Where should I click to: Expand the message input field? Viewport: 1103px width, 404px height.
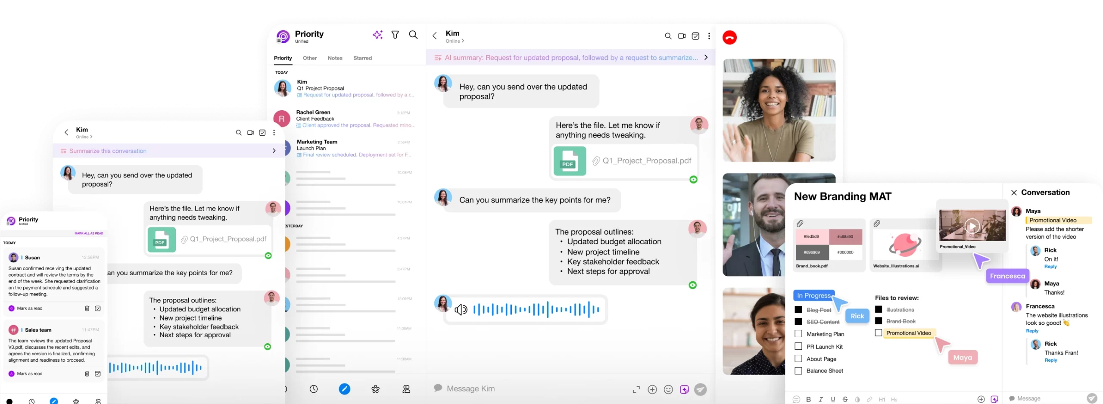pyautogui.click(x=636, y=389)
